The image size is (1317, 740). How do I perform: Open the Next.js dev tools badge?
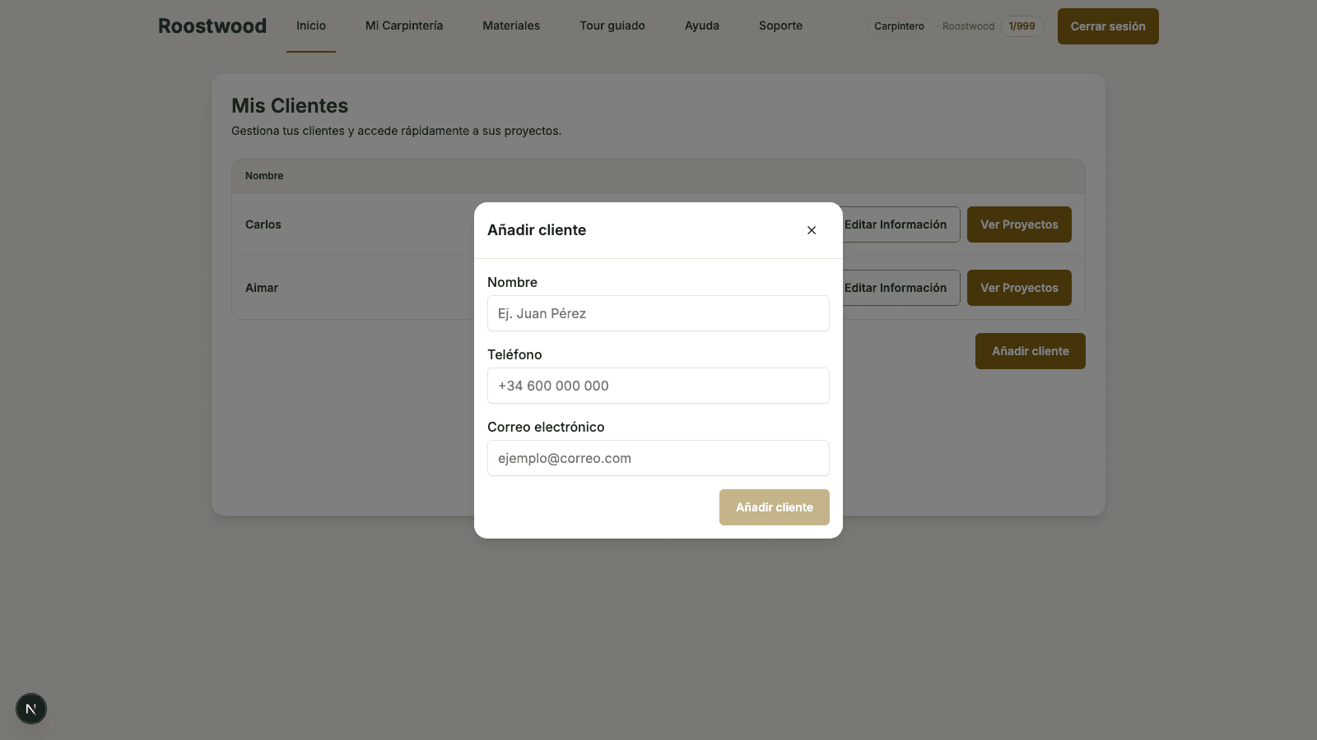tap(31, 709)
